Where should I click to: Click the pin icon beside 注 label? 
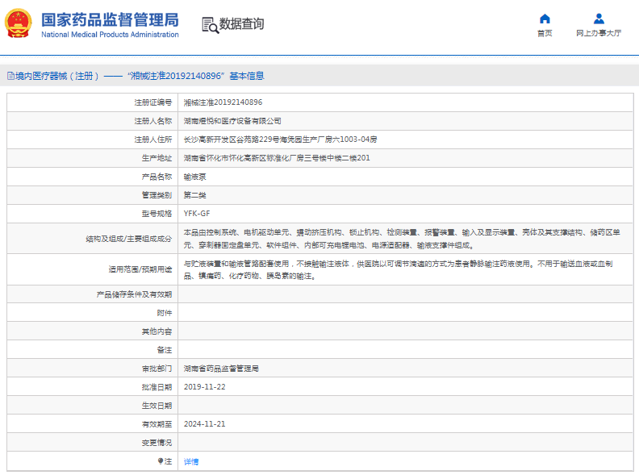tap(160, 461)
